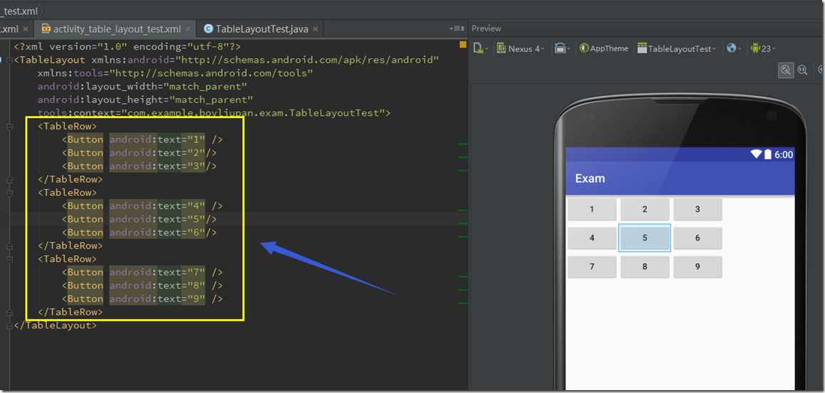The height and width of the screenshot is (393, 825).
Task: Click the yellow warning marker above the editor scrollbar
Action: pos(463,45)
